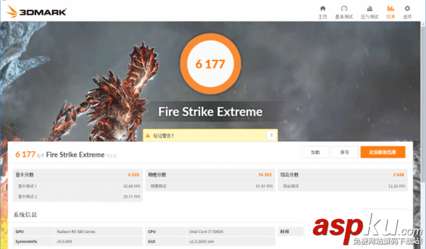Click the CPU label cell
Viewport: 426px width, 249px height.
point(166,232)
